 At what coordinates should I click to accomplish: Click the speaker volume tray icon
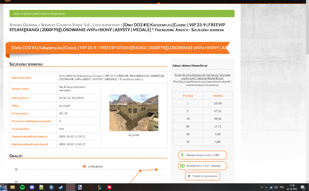pos(276,187)
